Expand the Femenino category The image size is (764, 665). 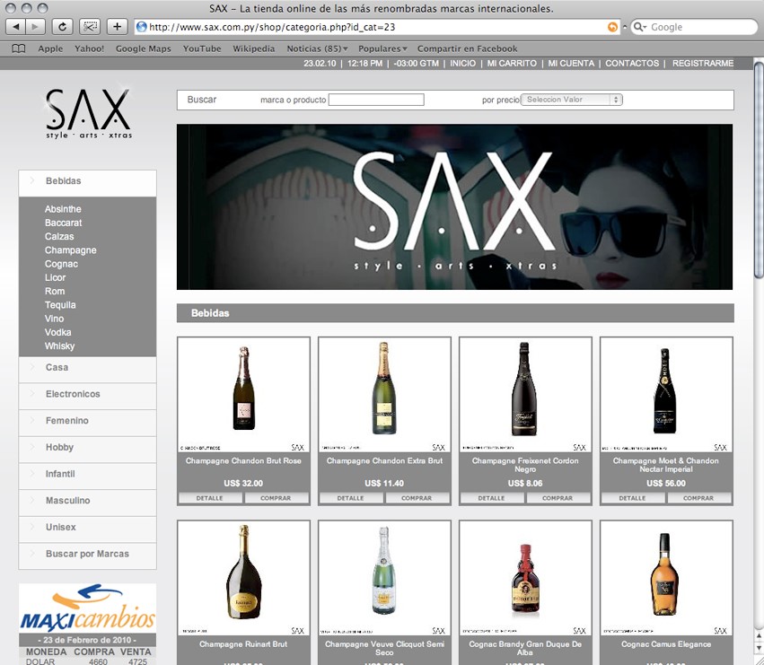[88, 421]
